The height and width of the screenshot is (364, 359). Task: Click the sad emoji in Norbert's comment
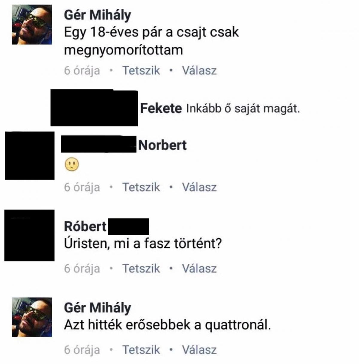(x=72, y=164)
